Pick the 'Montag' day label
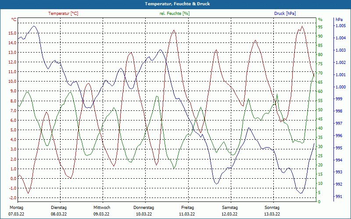Screen dimensions: 351x219 coord(16,208)
